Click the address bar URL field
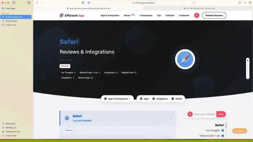The width and height of the screenshot is (253, 142). (144, 3)
